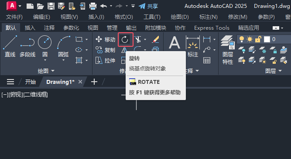This screenshot has height=159, width=291.
Task: Open the Ellipse tool dropdown arrow
Action: click(86, 50)
